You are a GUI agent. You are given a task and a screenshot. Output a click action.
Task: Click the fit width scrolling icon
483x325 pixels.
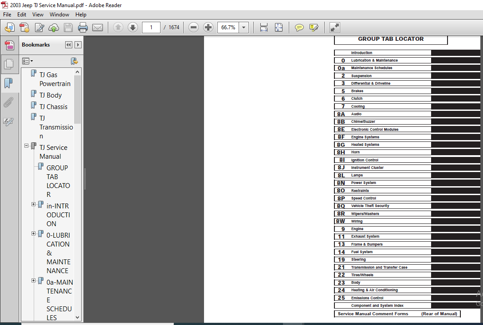(264, 27)
